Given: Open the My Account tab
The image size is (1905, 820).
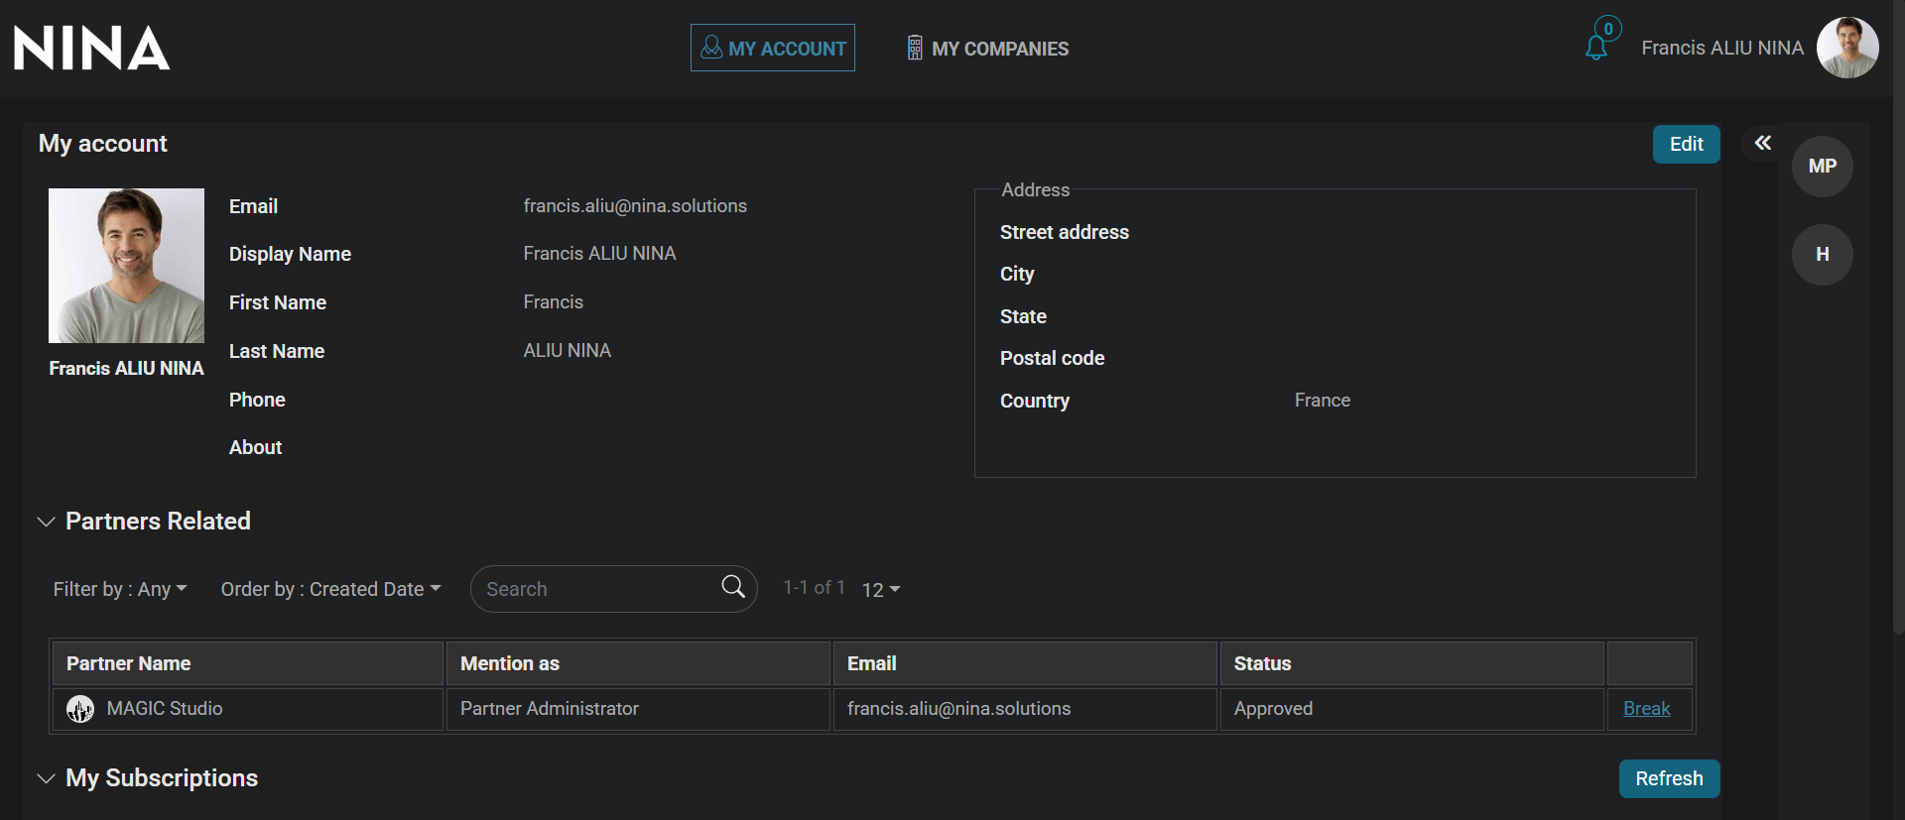Looking at the screenshot, I should tap(772, 48).
